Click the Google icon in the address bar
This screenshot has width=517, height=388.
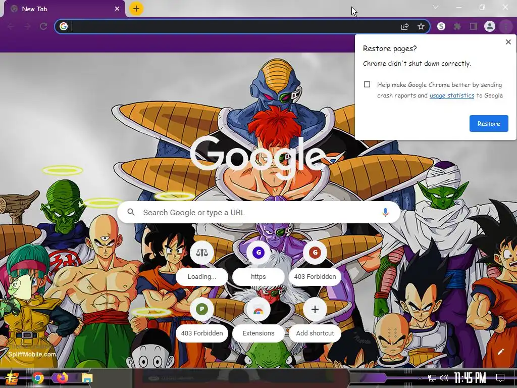64,26
